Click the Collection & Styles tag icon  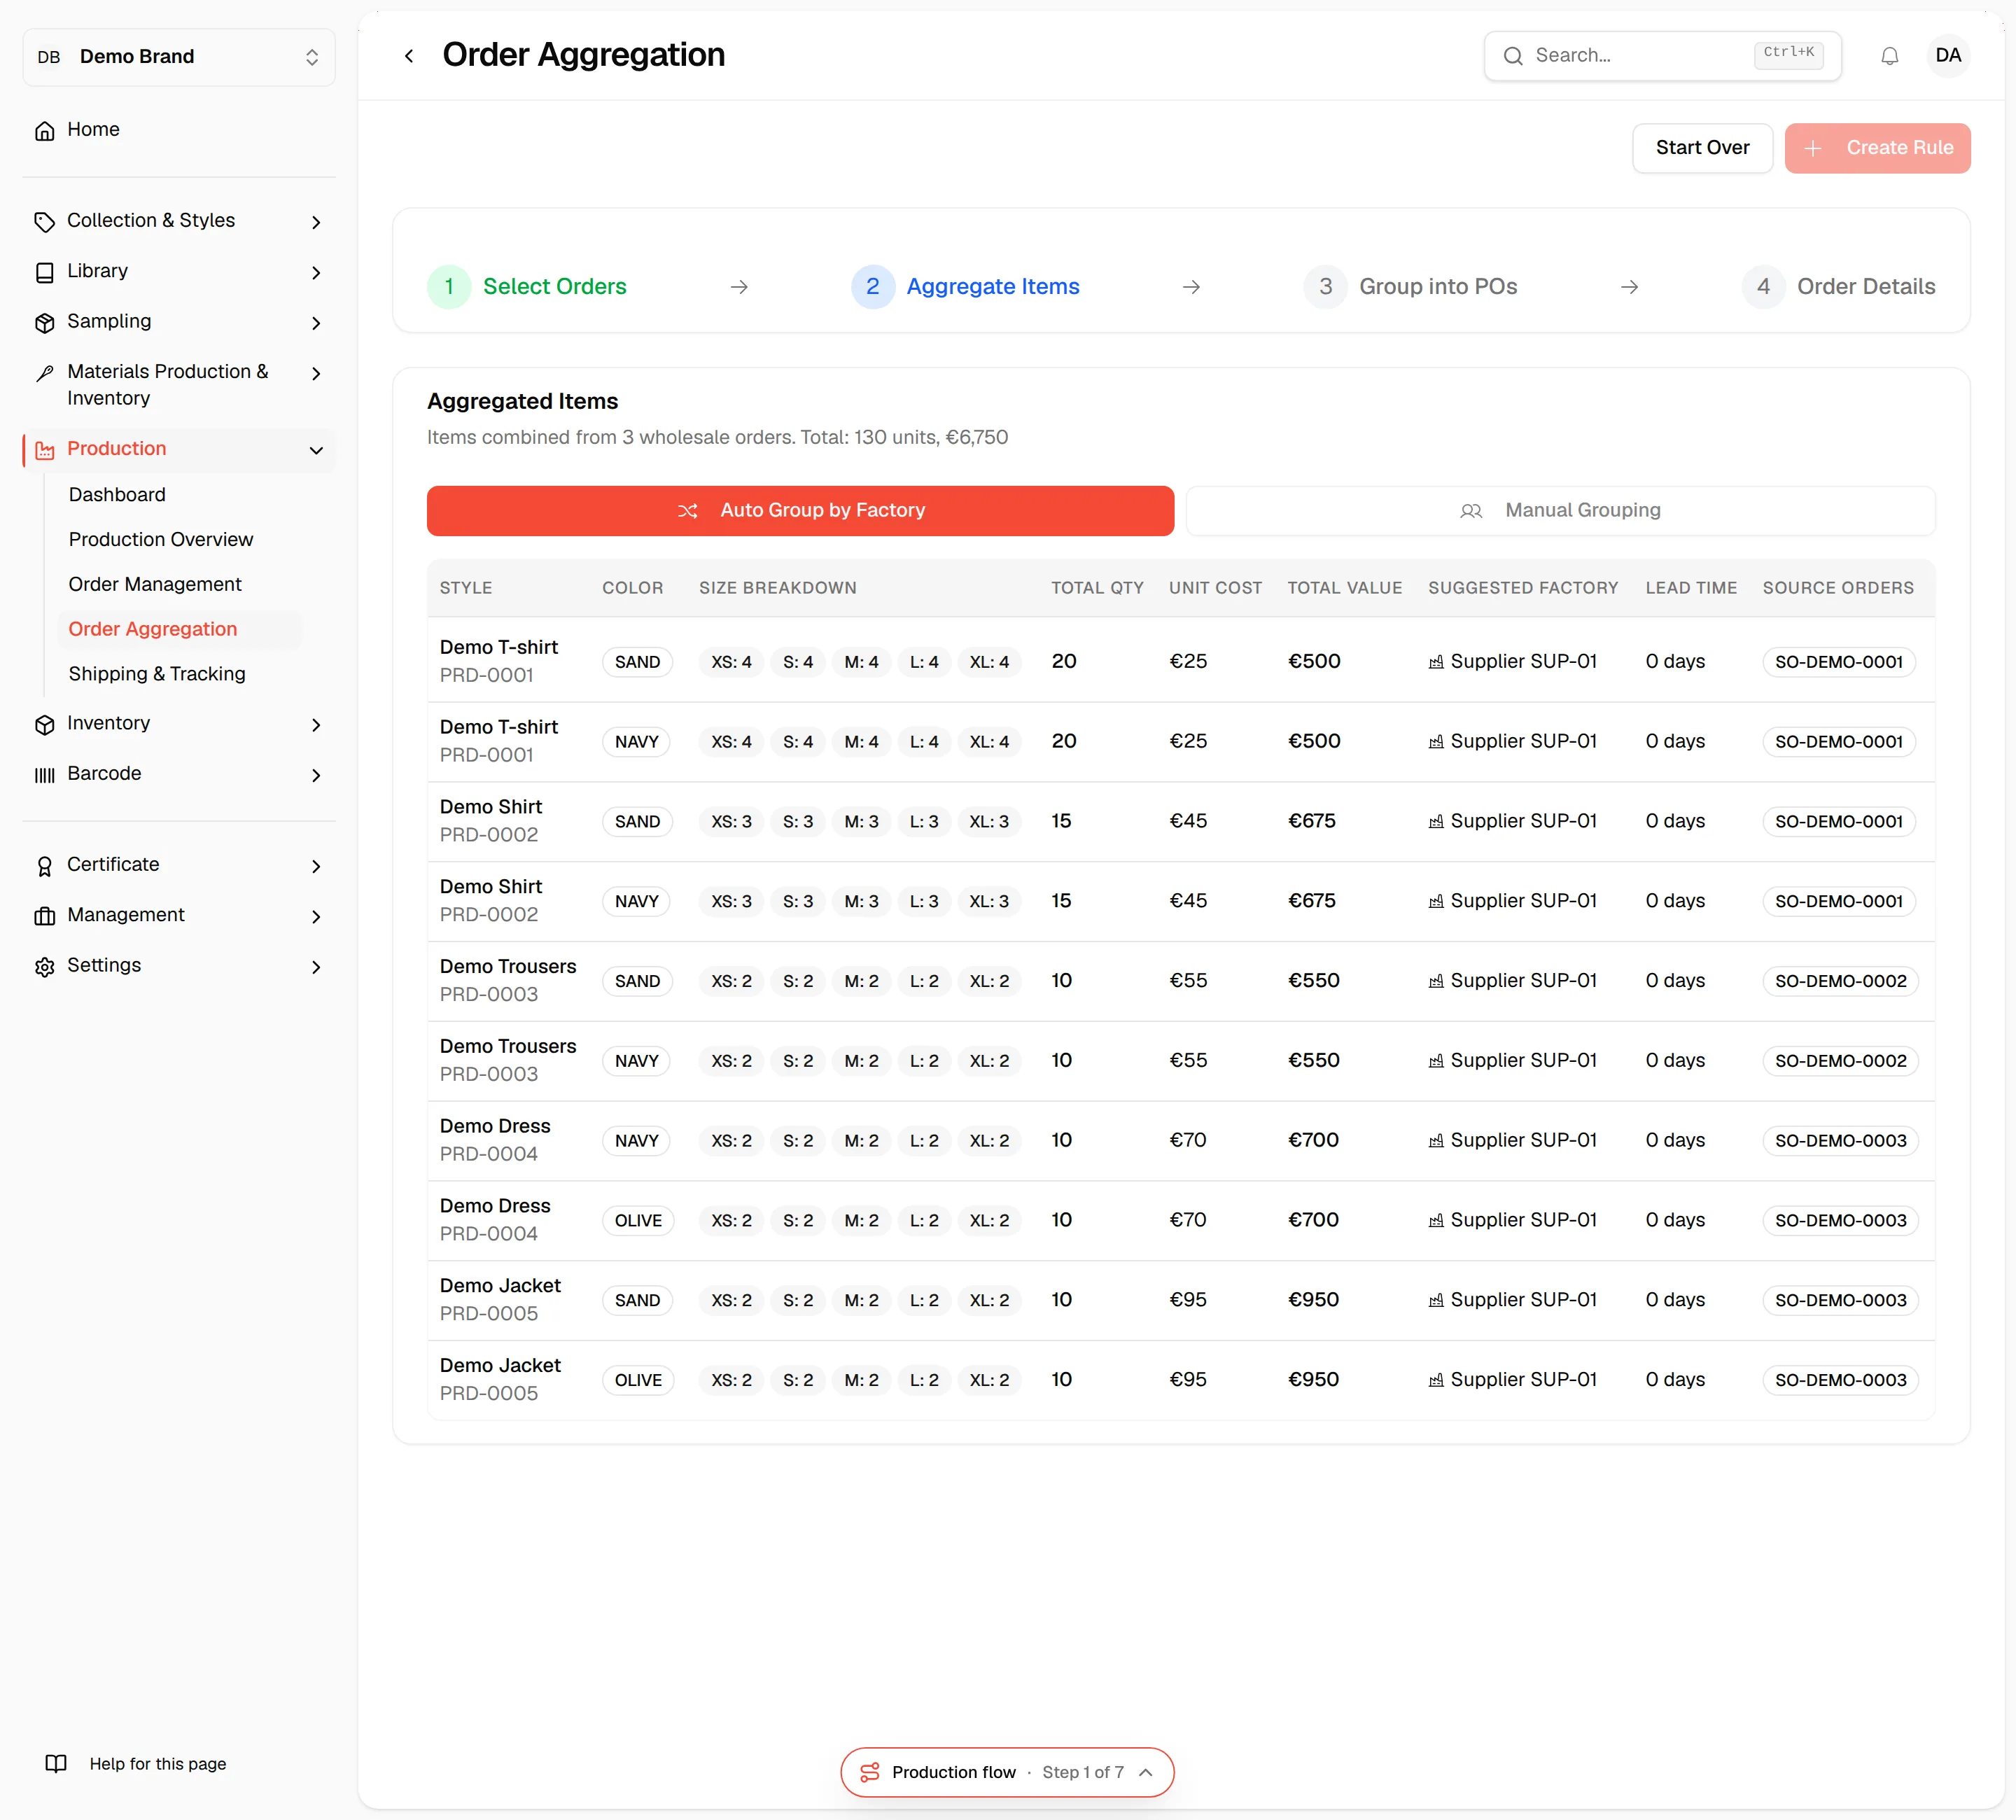(45, 222)
